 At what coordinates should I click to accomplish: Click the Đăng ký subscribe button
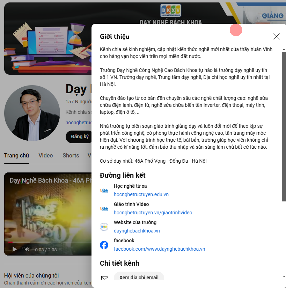click(x=80, y=136)
